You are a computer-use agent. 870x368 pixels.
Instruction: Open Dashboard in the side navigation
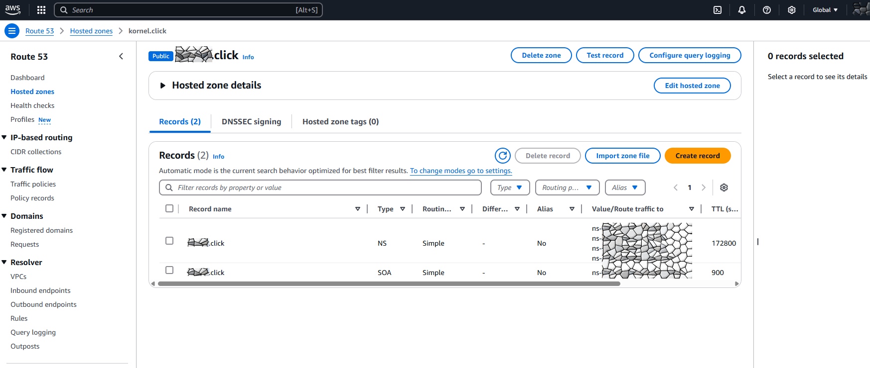click(27, 78)
